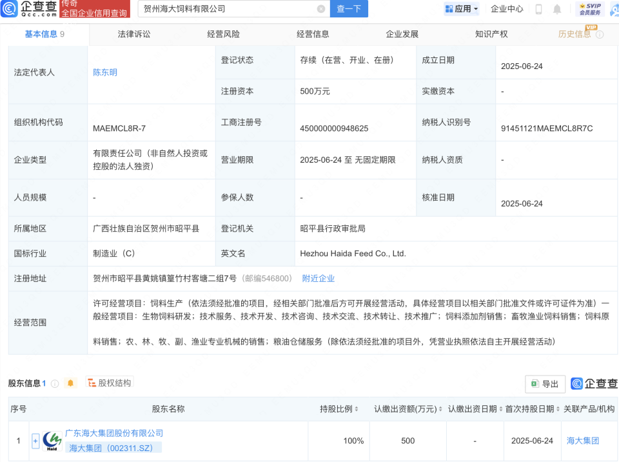Sort by 持股比例 column arrows
The height and width of the screenshot is (462, 619).
[357, 409]
